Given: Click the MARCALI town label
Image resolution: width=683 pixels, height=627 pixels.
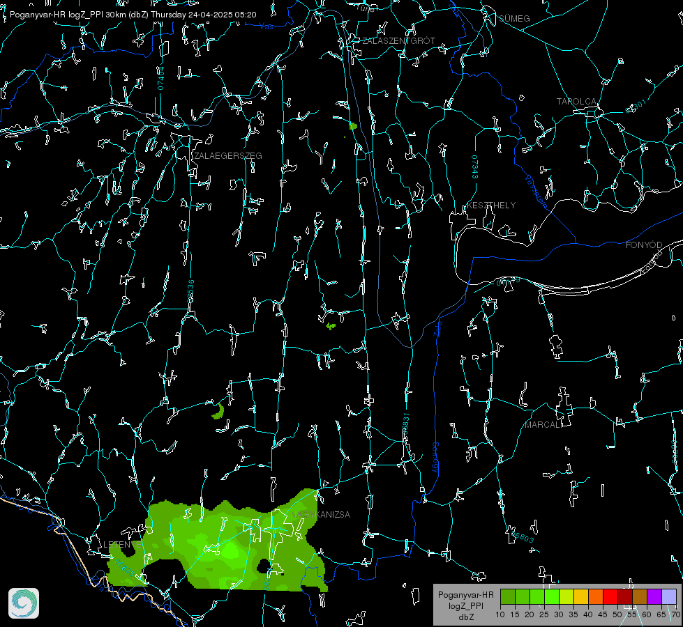Looking at the screenshot, I should pos(544,425).
